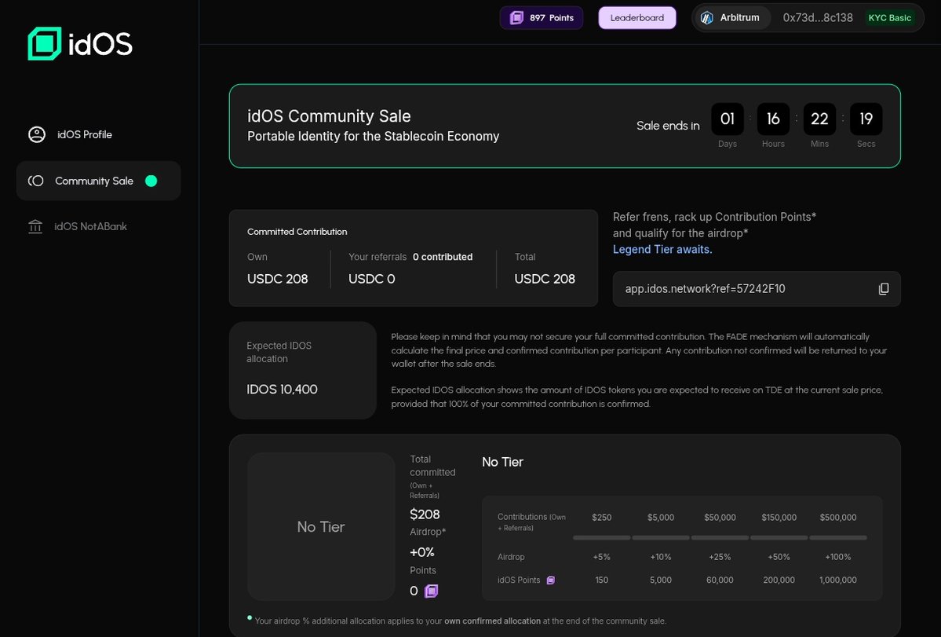Viewport: 941px width, 637px height.
Task: Click the $250 contribution tier progress bar
Action: point(602,537)
